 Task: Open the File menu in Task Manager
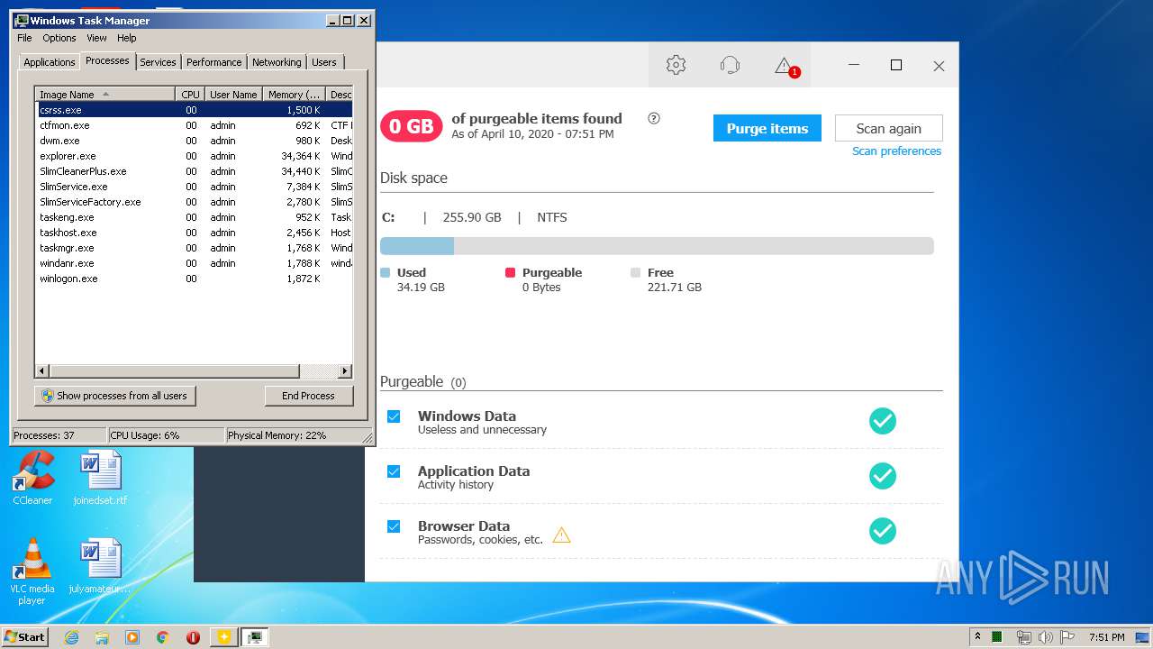(24, 38)
